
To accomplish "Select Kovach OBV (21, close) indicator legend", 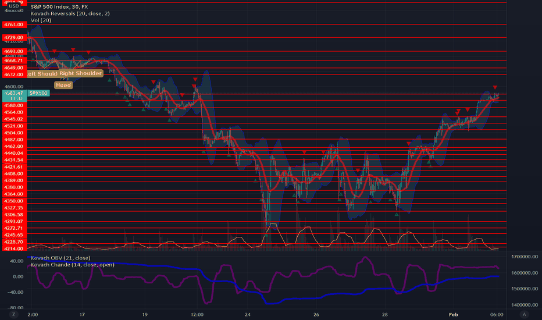I will (60, 258).
